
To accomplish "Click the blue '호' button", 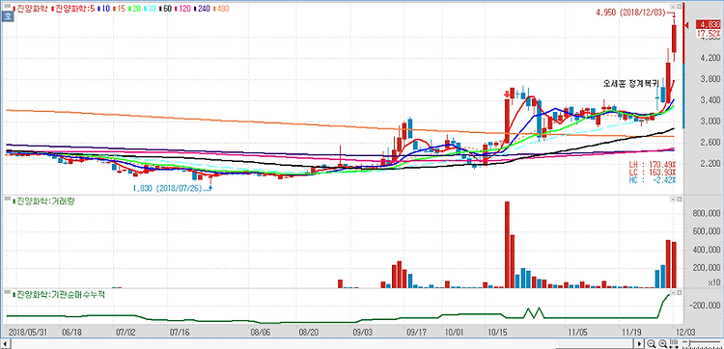I will 7,16.
